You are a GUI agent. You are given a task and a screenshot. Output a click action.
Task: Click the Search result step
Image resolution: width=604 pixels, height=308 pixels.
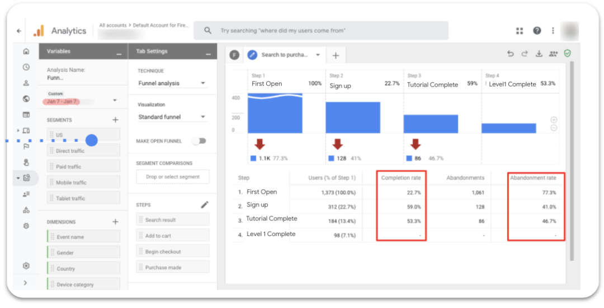pos(173,219)
